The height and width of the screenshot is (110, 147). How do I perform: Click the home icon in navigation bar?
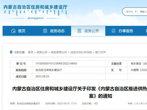[x=13, y=31]
